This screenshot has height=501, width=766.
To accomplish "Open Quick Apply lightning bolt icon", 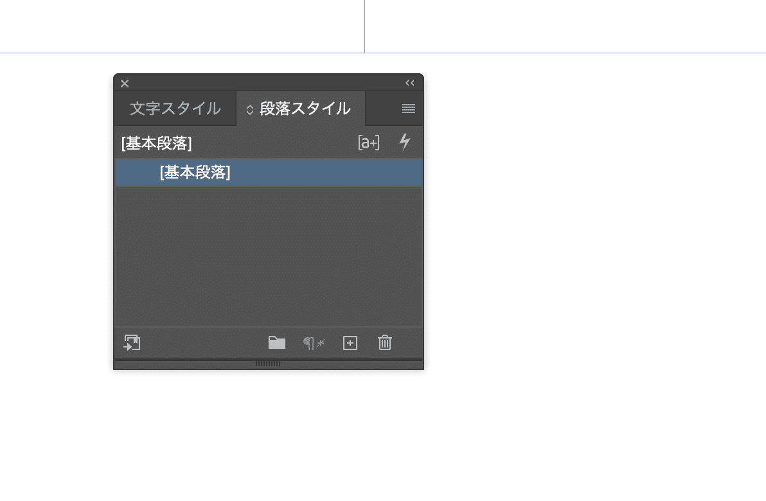I will point(404,142).
